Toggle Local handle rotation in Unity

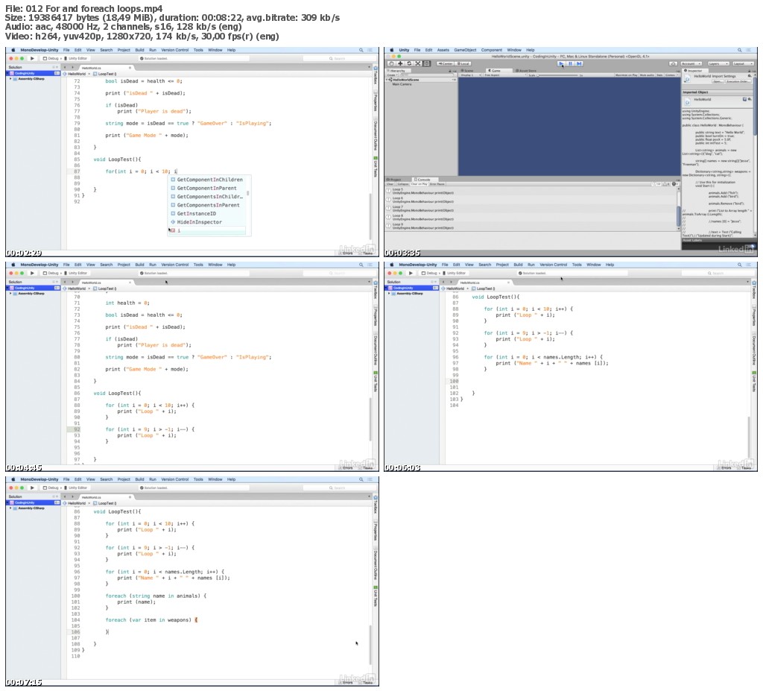tap(463, 64)
